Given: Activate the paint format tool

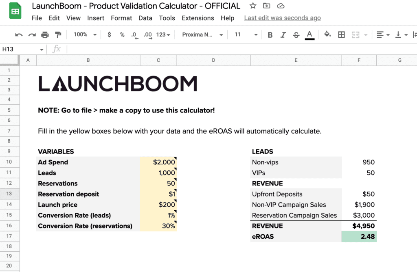Looking at the screenshot, I should [58, 35].
